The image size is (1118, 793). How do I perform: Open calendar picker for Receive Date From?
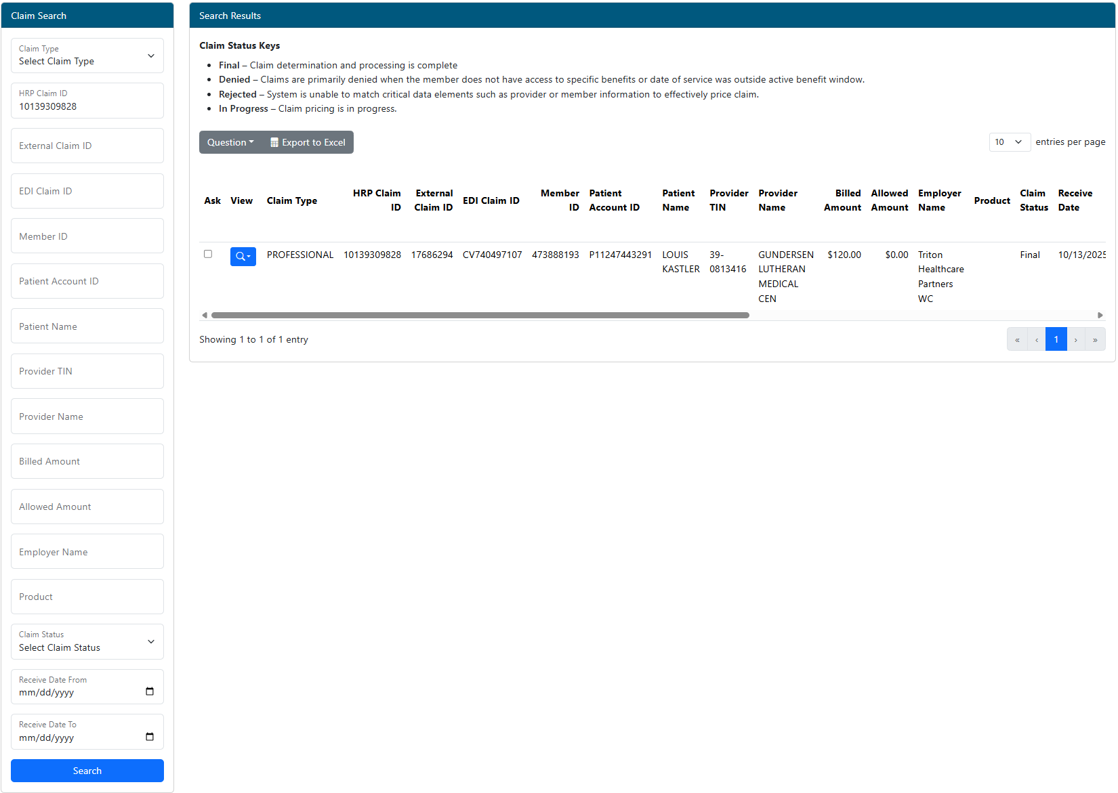click(x=150, y=691)
